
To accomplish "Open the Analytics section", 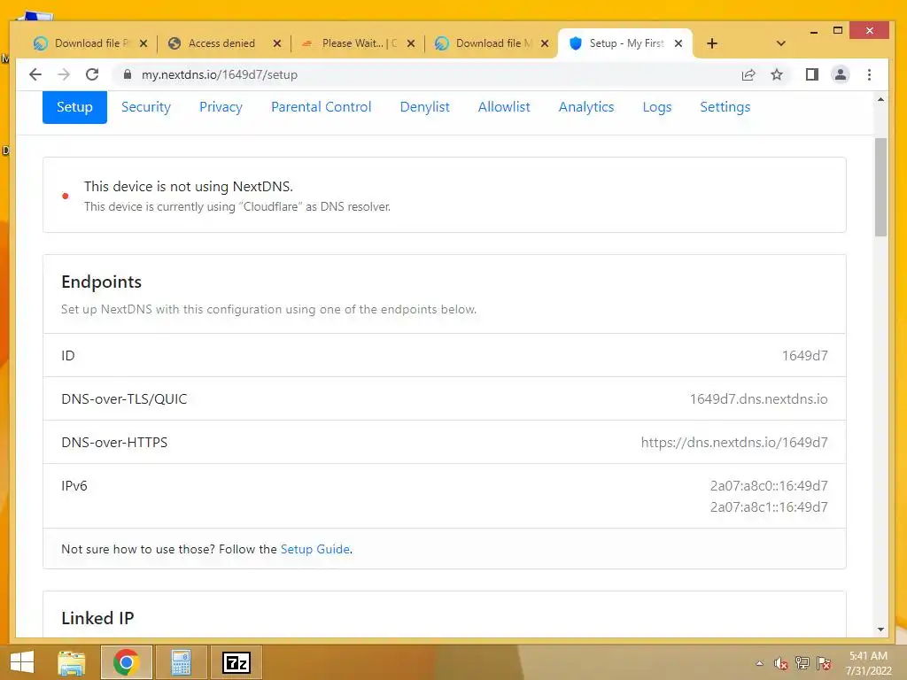I will 586,107.
